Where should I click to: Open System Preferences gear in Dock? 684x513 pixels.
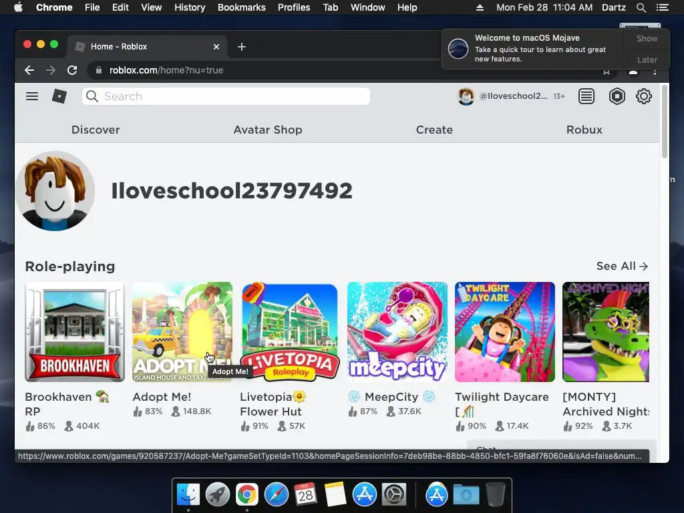[x=394, y=495]
